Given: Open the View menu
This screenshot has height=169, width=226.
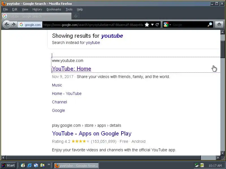Looking at the screenshot, I should click(x=25, y=9).
